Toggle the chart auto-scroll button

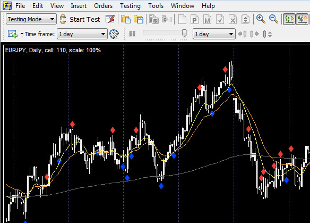(x=289, y=19)
